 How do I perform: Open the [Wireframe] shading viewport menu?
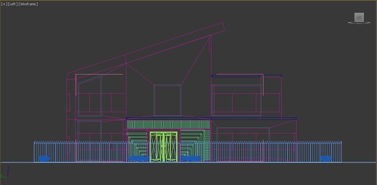[28, 4]
